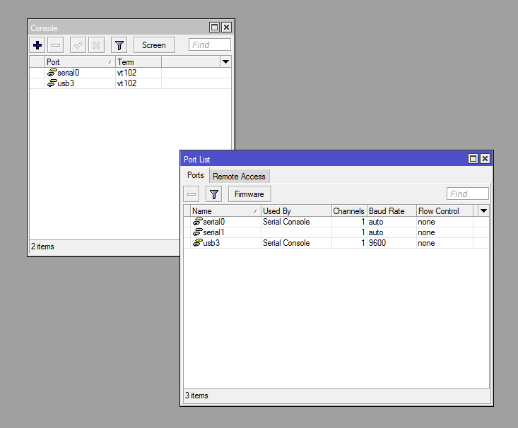Image resolution: width=518 pixels, height=428 pixels.
Task: Sort Console list by Port column
Action: [80, 61]
